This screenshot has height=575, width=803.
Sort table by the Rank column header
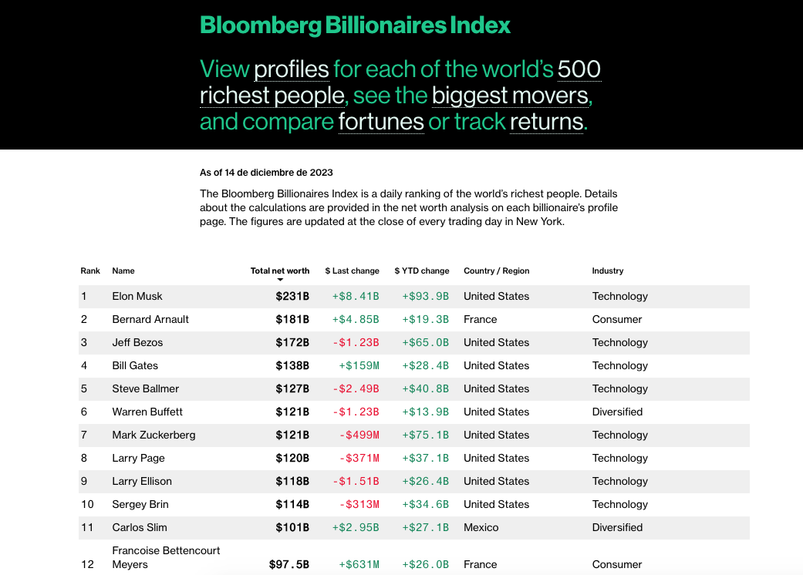coord(90,271)
